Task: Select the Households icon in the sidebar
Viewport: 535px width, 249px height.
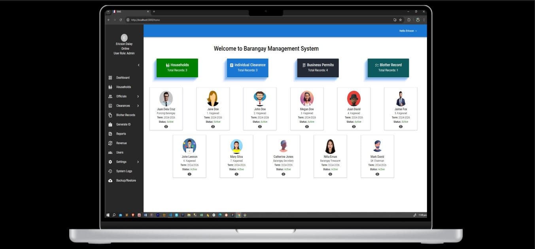Action: (110, 87)
